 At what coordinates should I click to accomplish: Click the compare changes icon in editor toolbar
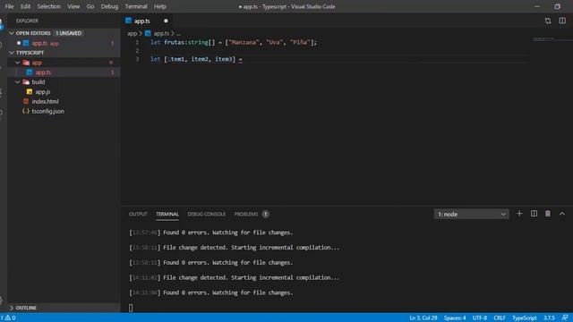(548, 21)
